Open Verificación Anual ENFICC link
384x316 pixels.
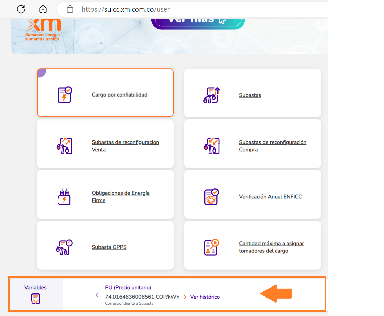pyautogui.click(x=270, y=197)
